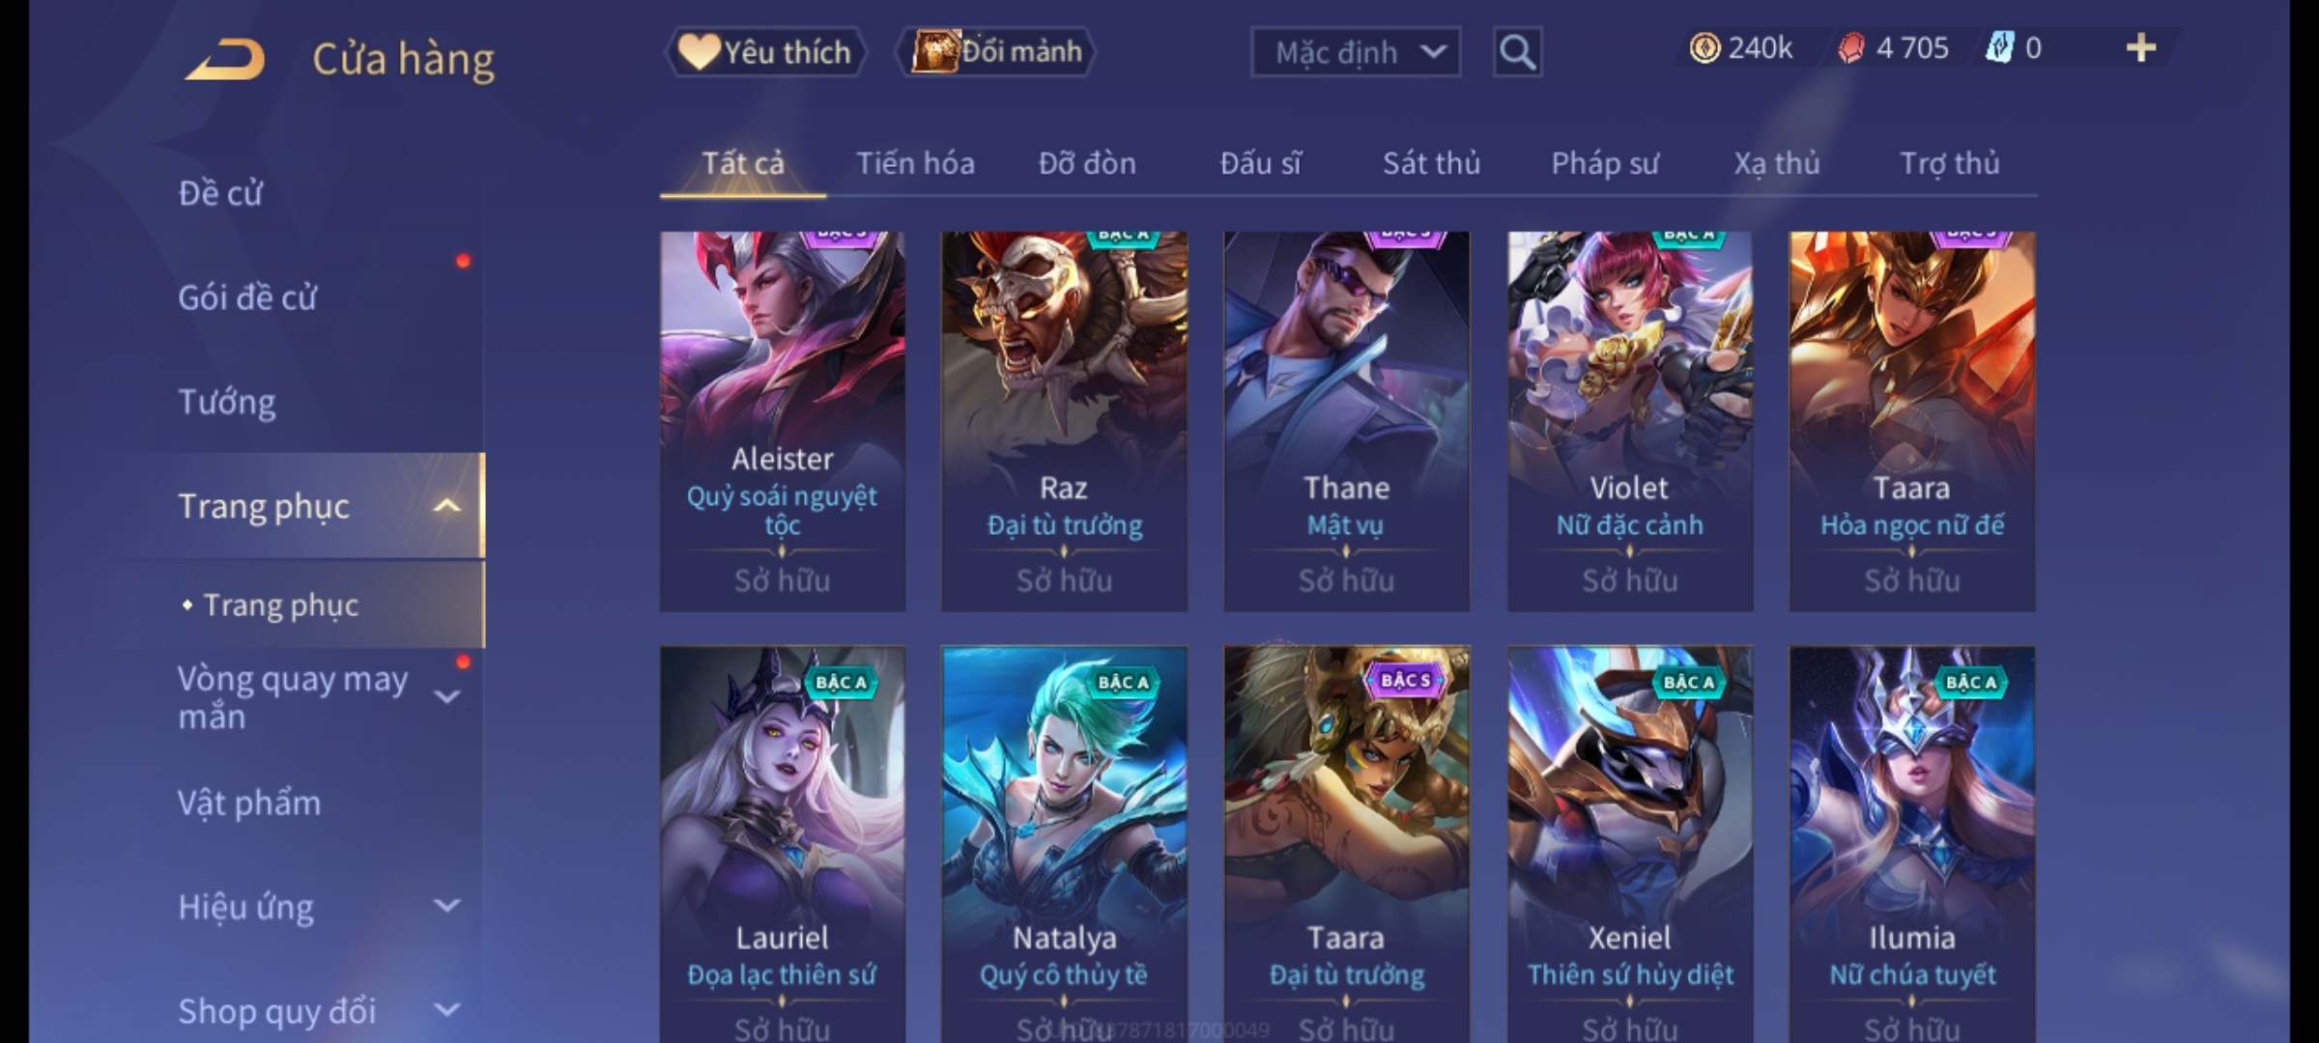Expand the Hiệu ứng sidebar section
Image resolution: width=2319 pixels, height=1043 pixels.
[x=446, y=906]
